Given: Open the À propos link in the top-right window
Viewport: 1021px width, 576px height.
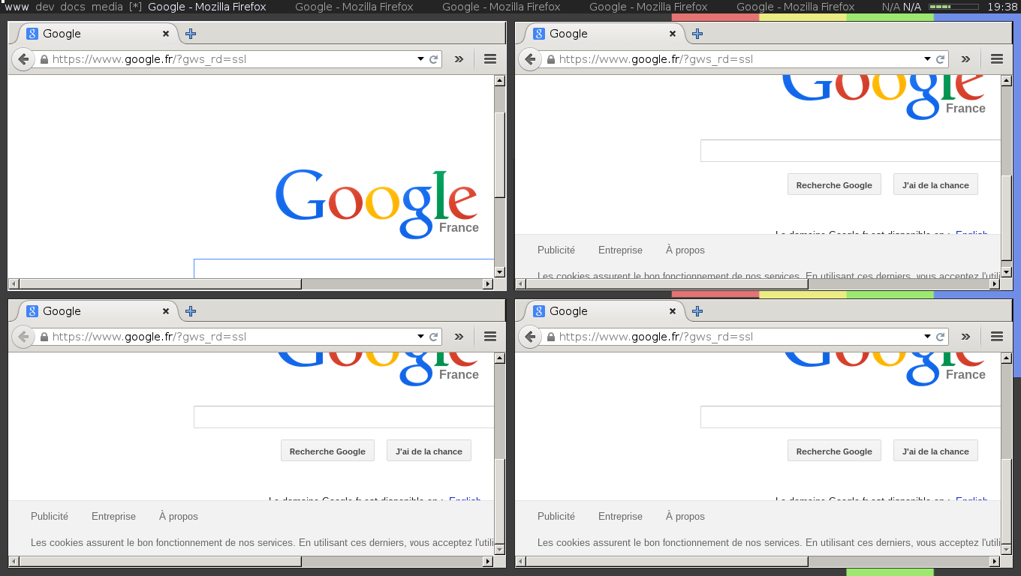Looking at the screenshot, I should (685, 250).
